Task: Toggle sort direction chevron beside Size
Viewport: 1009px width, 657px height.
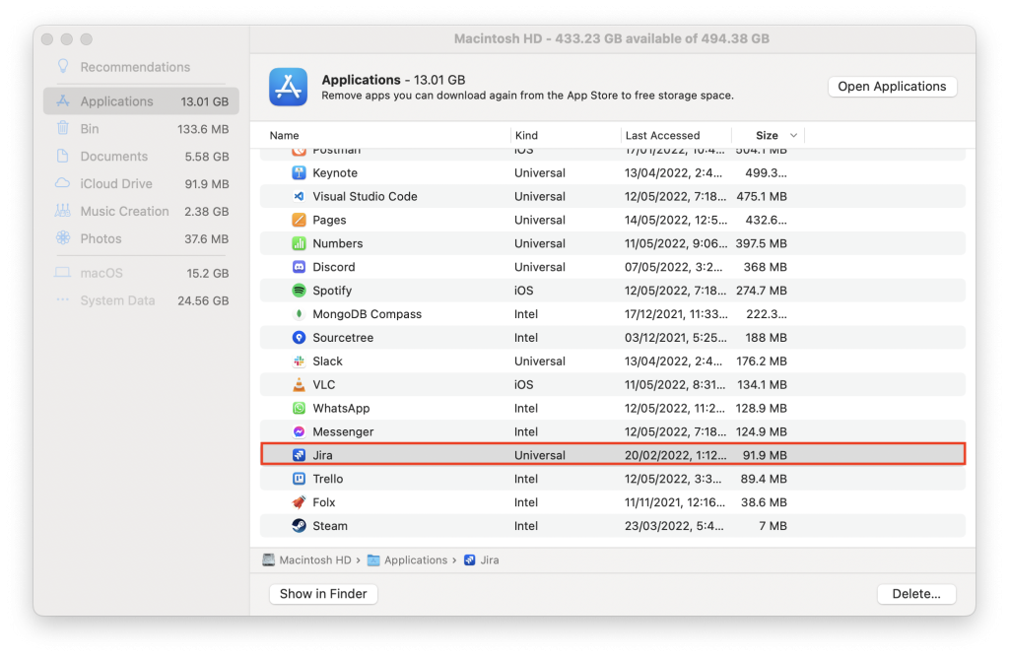Action: pyautogui.click(x=793, y=135)
